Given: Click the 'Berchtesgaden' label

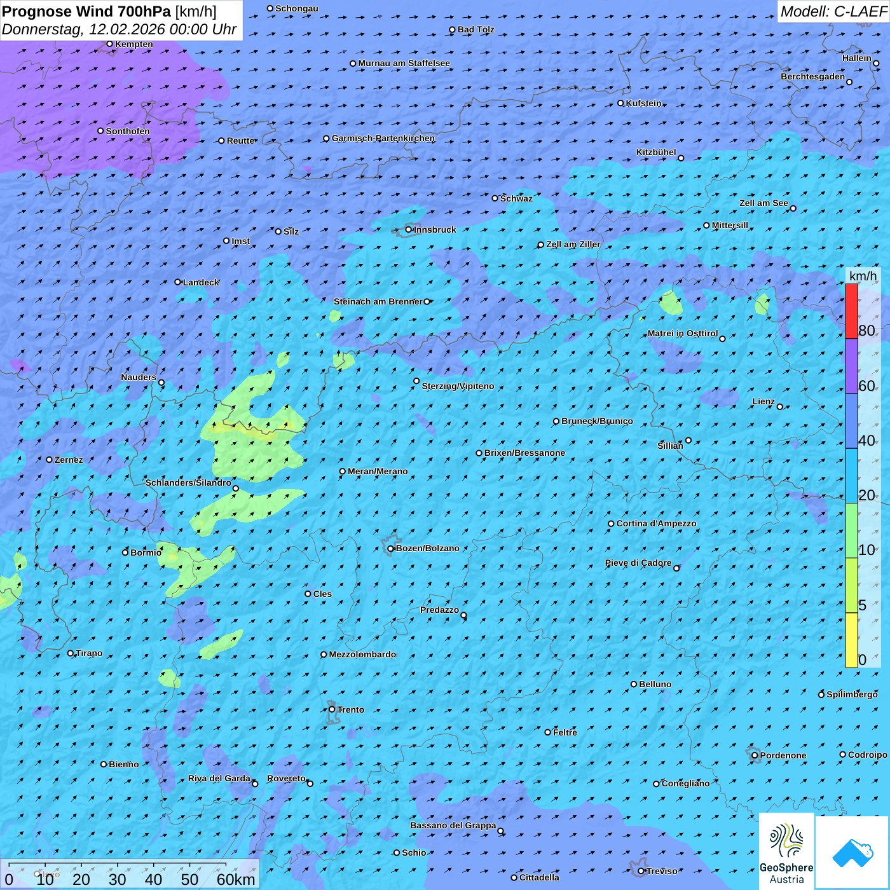Looking at the screenshot, I should coord(813,76).
